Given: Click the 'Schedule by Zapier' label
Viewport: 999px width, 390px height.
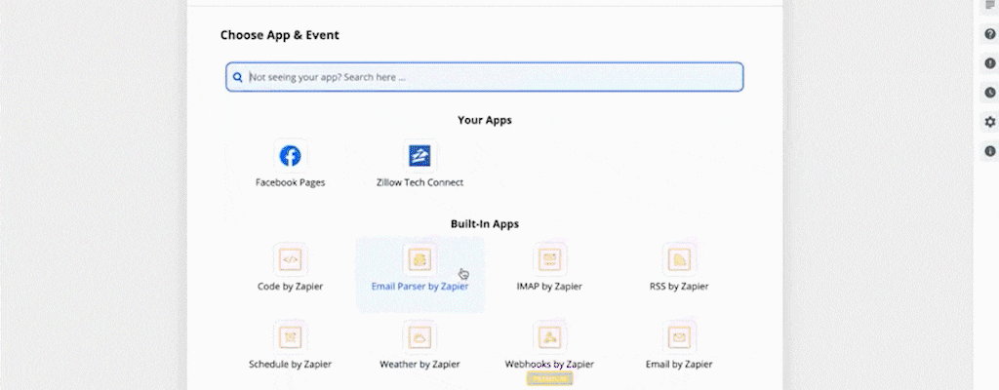Looking at the screenshot, I should (x=290, y=365).
